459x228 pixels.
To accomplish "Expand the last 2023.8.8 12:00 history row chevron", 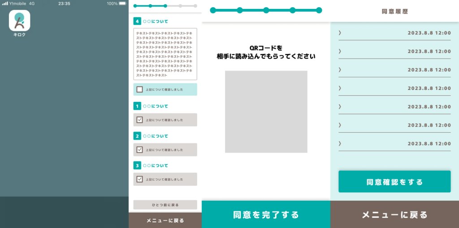I will pyautogui.click(x=340, y=144).
